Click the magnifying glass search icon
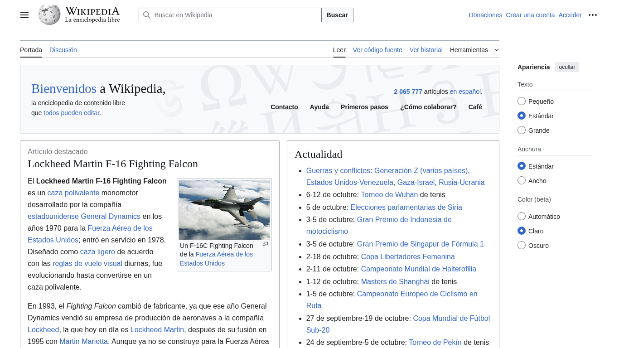Viewport: 619px width, 348px height. point(147,15)
